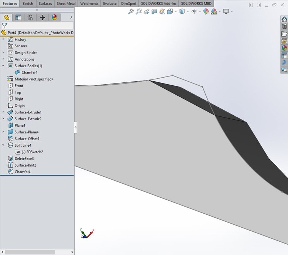Open the DimXpertManager crosshair tab

(x=42, y=17)
